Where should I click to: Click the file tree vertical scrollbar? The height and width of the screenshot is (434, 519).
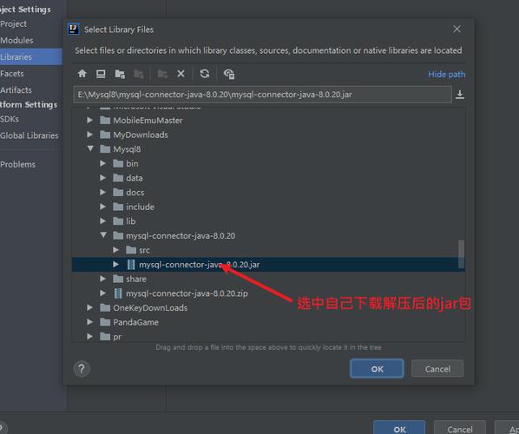461,254
